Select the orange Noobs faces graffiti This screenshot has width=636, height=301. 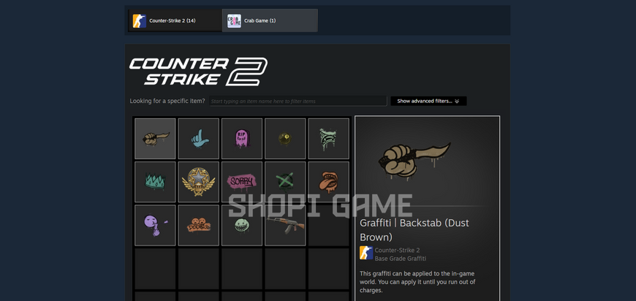198,225
